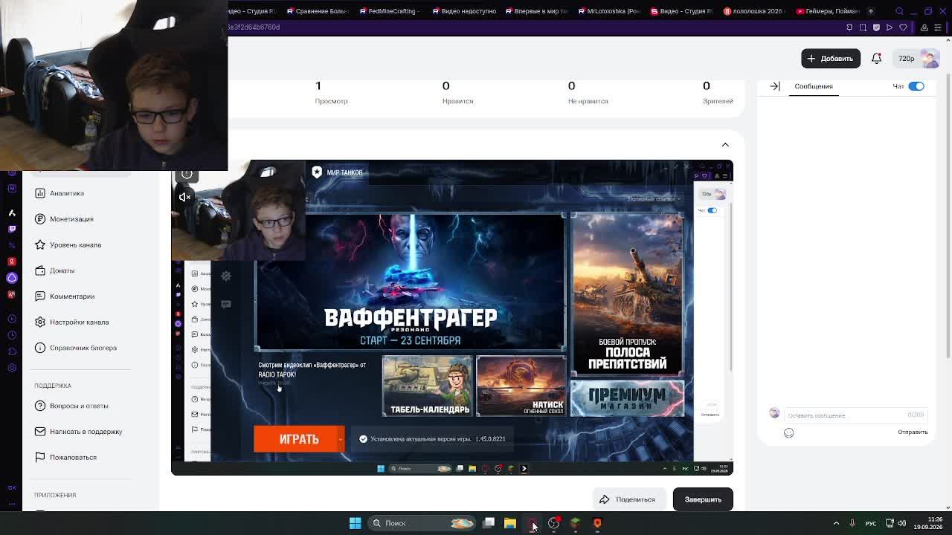Open the Комментарии sidebar link

pos(72,296)
